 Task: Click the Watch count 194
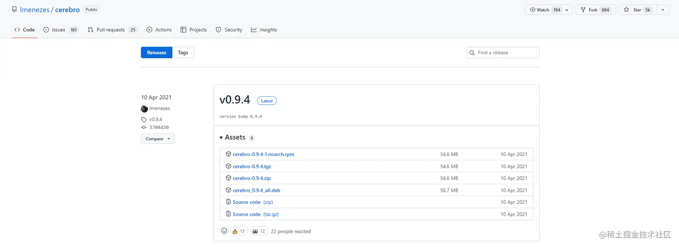[557, 10]
